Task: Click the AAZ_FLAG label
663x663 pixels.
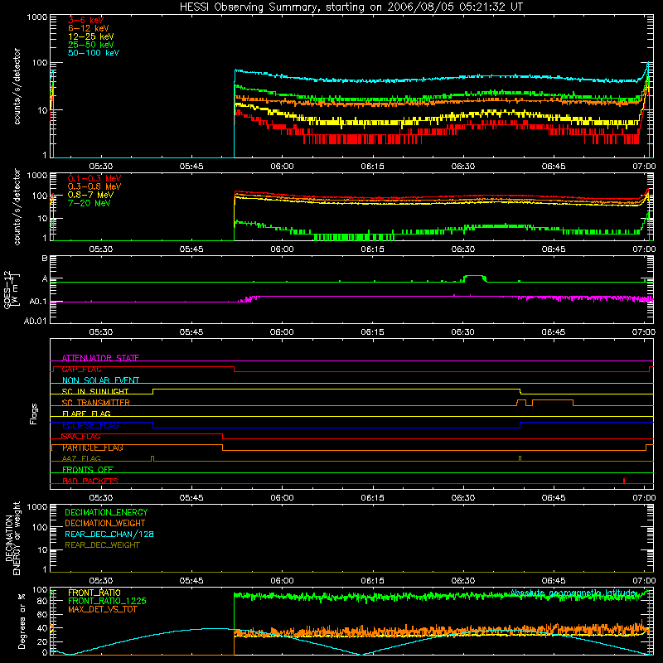Action: pos(81,458)
